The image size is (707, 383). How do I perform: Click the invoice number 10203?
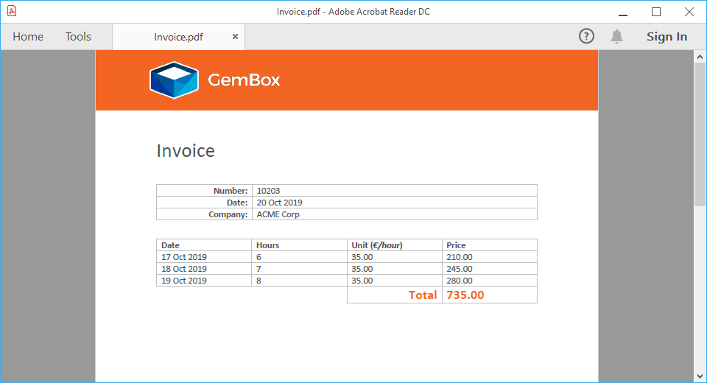(x=268, y=191)
